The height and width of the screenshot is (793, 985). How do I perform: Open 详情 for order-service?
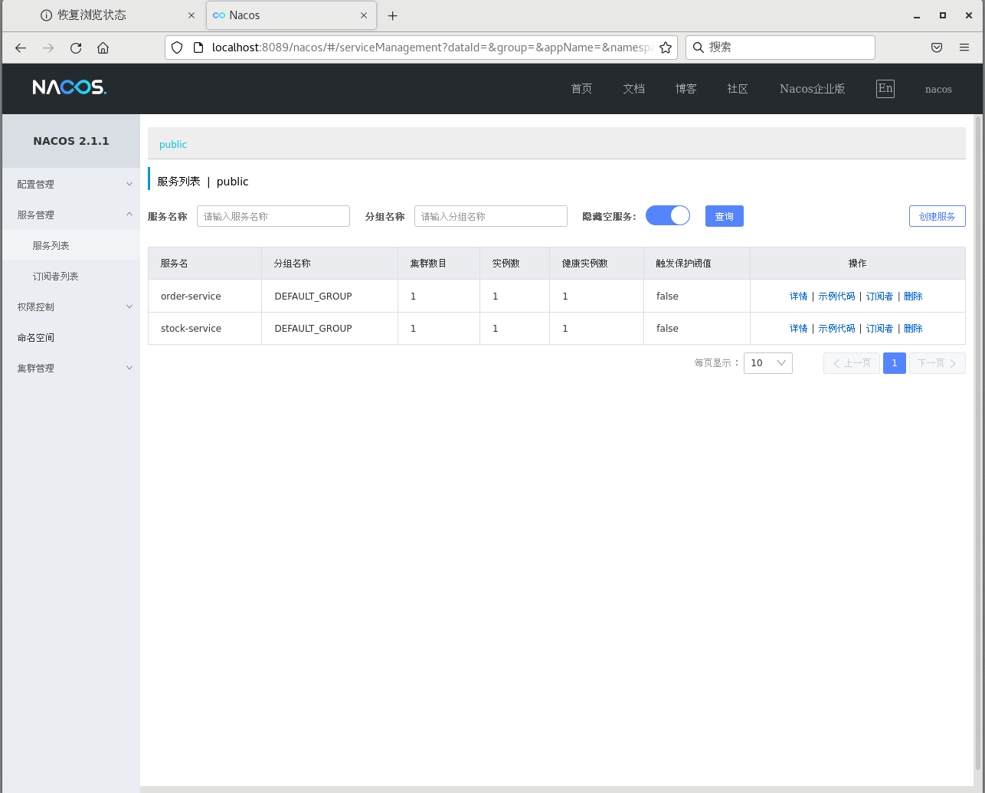pyautogui.click(x=798, y=296)
